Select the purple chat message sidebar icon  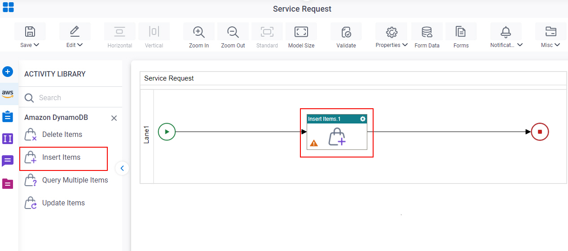click(x=8, y=161)
